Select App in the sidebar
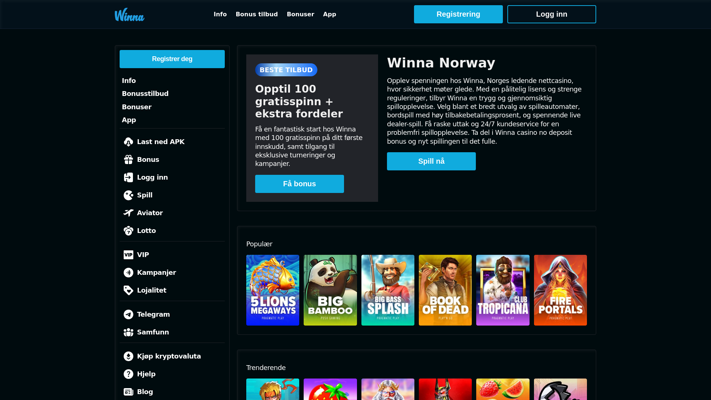 (x=129, y=120)
